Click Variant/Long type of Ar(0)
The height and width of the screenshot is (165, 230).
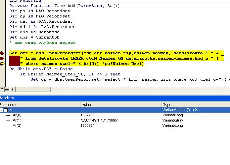[172, 115]
